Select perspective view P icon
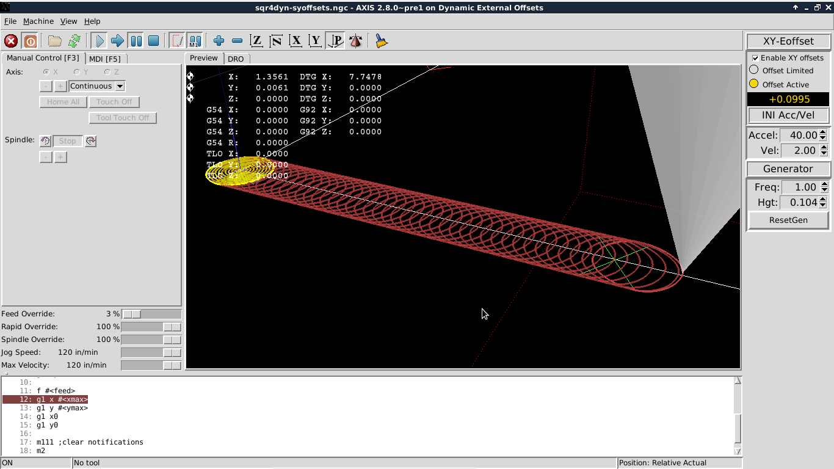834x469 pixels. (x=335, y=41)
